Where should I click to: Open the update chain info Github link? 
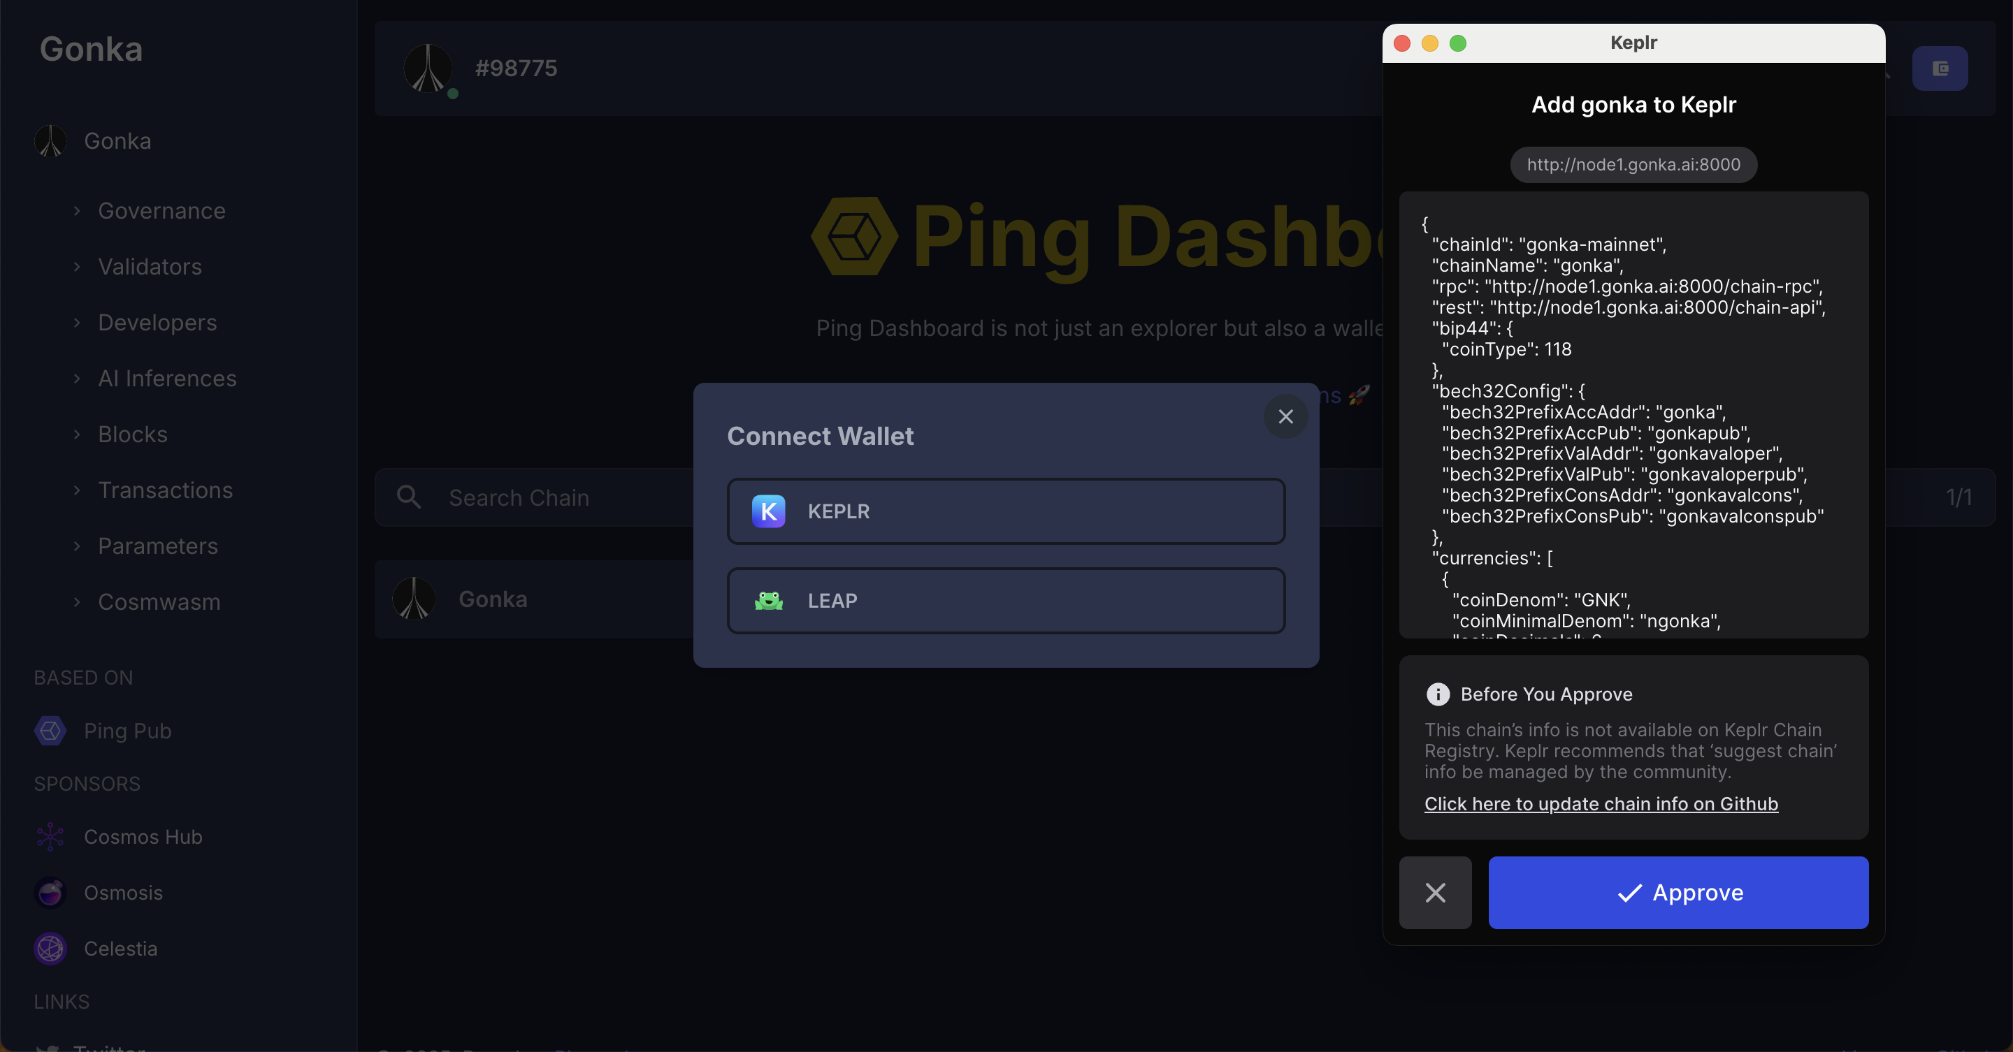coord(1601,803)
